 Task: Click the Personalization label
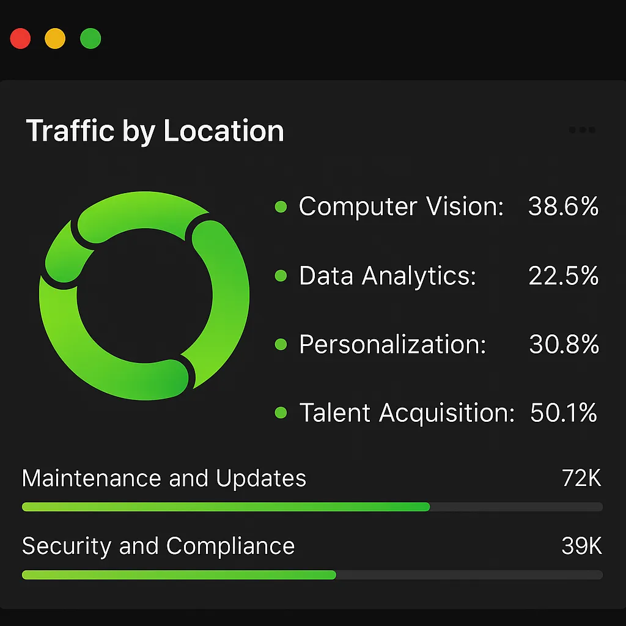pyautogui.click(x=393, y=344)
